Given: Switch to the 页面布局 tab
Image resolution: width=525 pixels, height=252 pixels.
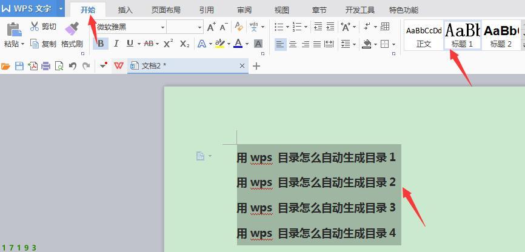Looking at the screenshot, I should 166,10.
